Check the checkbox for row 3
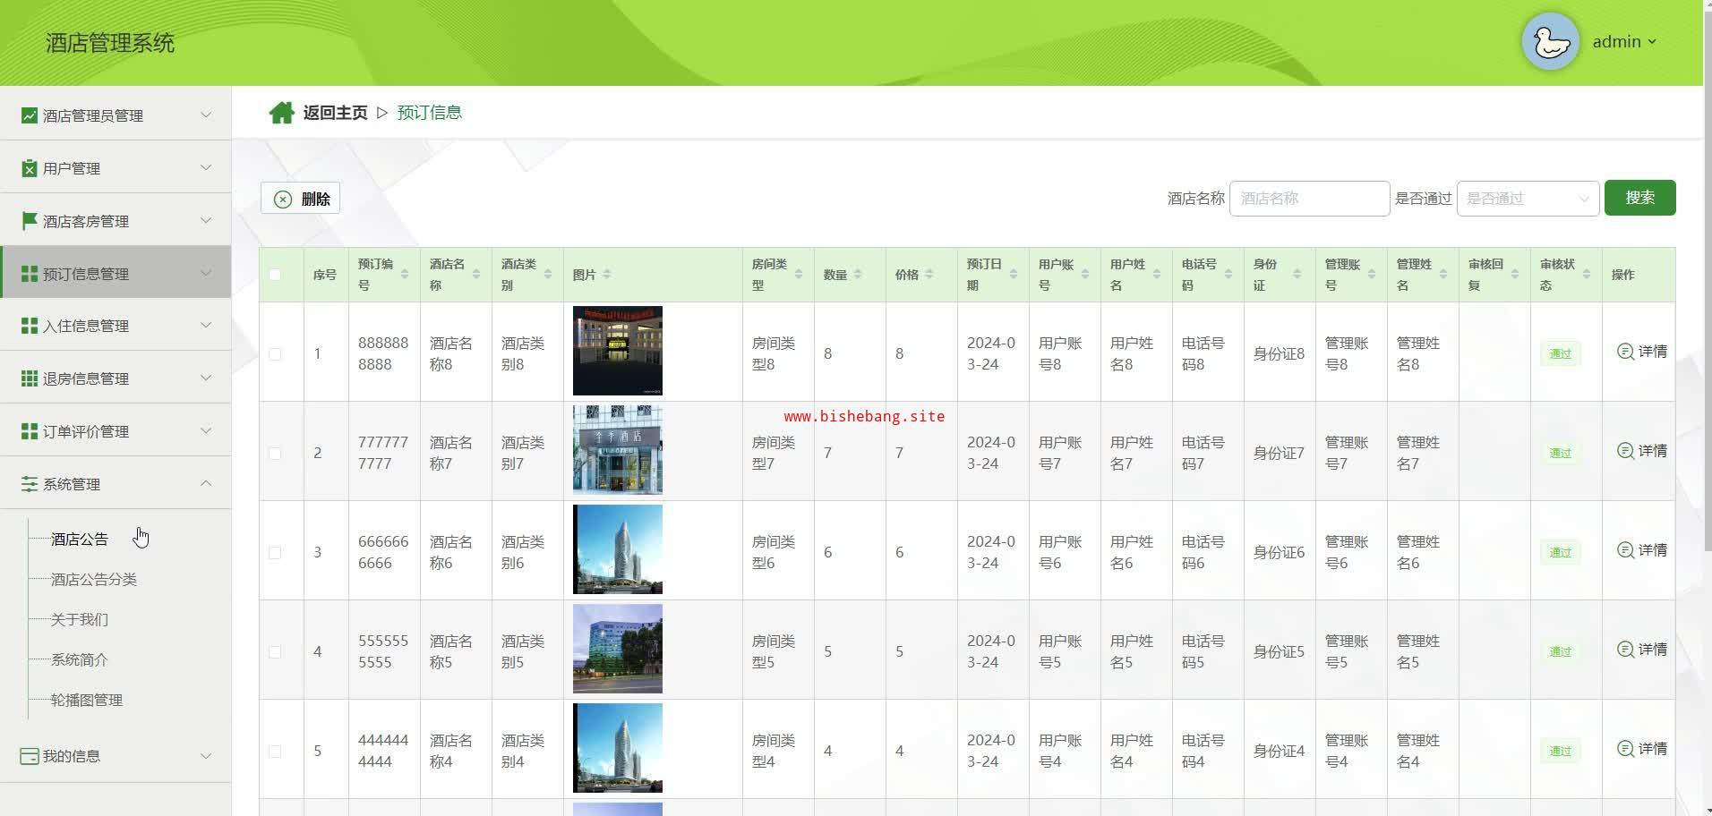Screen dimensions: 1712x816 coord(275,553)
